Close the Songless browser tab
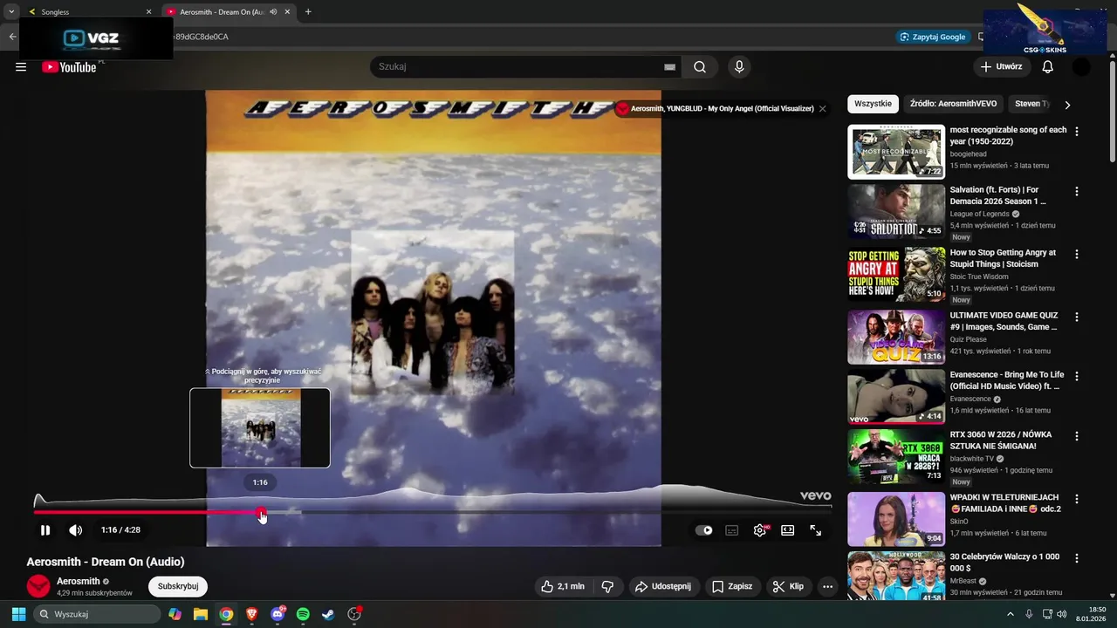Image resolution: width=1117 pixels, height=628 pixels. point(148,12)
